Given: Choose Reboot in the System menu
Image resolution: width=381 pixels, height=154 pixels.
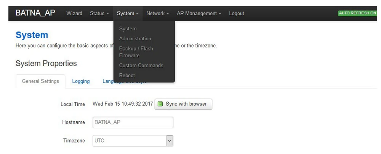Looking at the screenshot, I should tap(127, 75).
